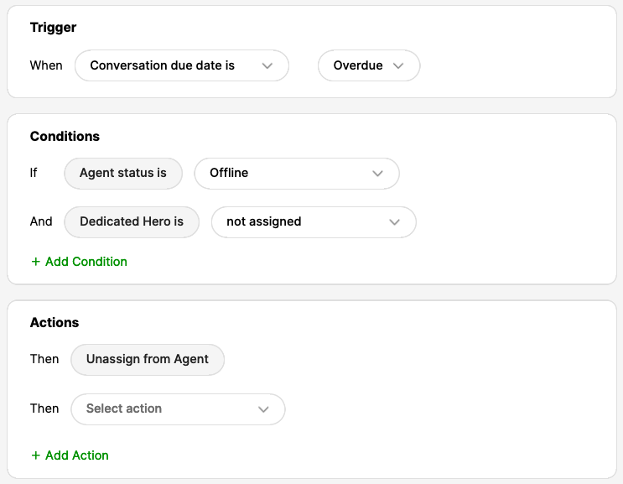Open the 'Conversation due date is' trigger dropdown
The height and width of the screenshot is (484, 623).
tap(182, 65)
